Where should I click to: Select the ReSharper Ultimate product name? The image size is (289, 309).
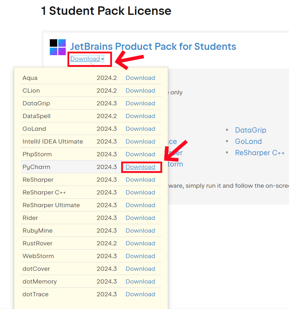coord(51,205)
